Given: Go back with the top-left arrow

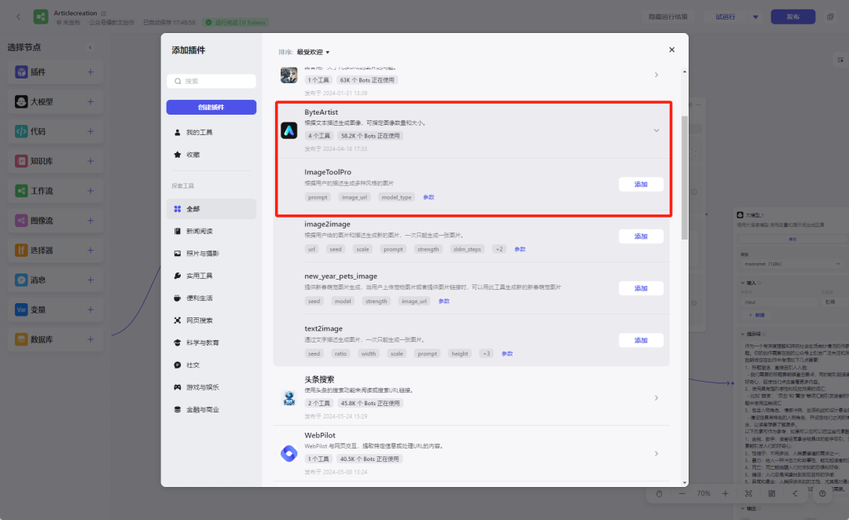Looking at the screenshot, I should pos(18,16).
